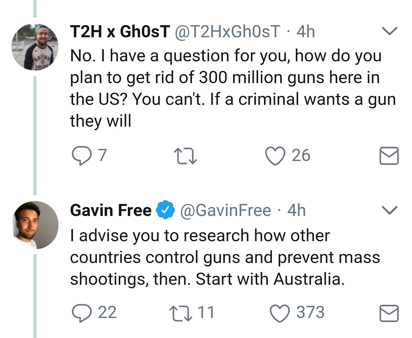Visit the @T2HxGh0sT handle
Screen dimensions: 412x338
tap(227, 32)
